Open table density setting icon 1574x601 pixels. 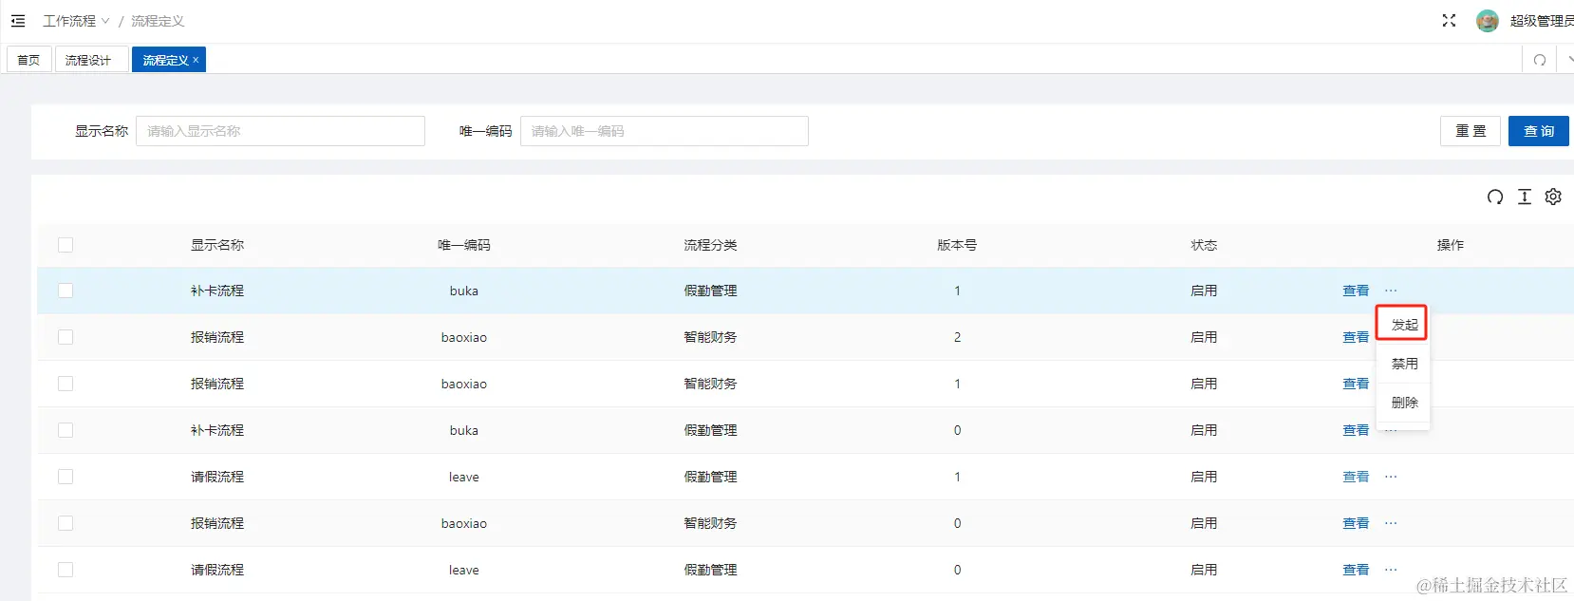pos(1525,197)
